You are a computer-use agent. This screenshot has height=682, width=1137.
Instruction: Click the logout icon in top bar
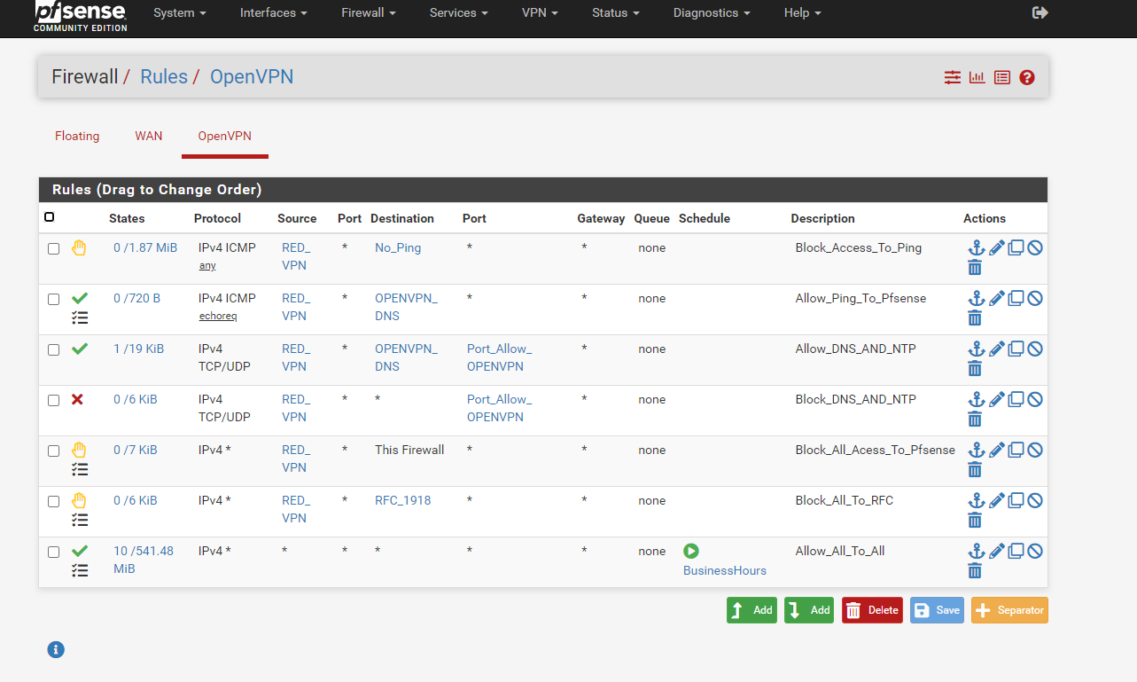1040,12
